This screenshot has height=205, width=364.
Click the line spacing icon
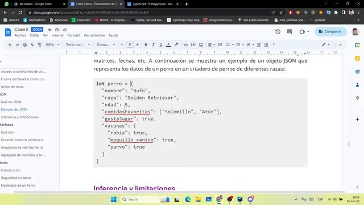[x=220, y=44]
